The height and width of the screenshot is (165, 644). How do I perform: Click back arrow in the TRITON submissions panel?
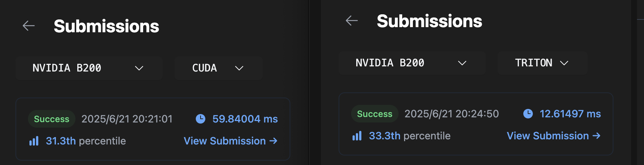(352, 21)
